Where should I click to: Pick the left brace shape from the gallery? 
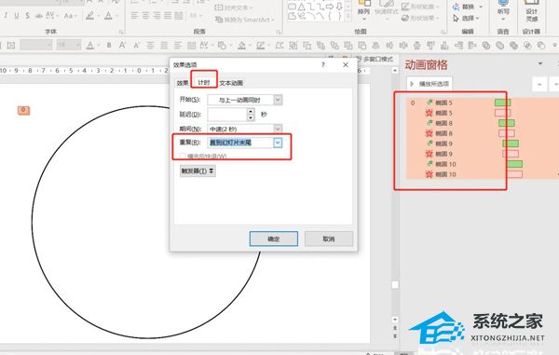pyautogui.click(x=330, y=16)
